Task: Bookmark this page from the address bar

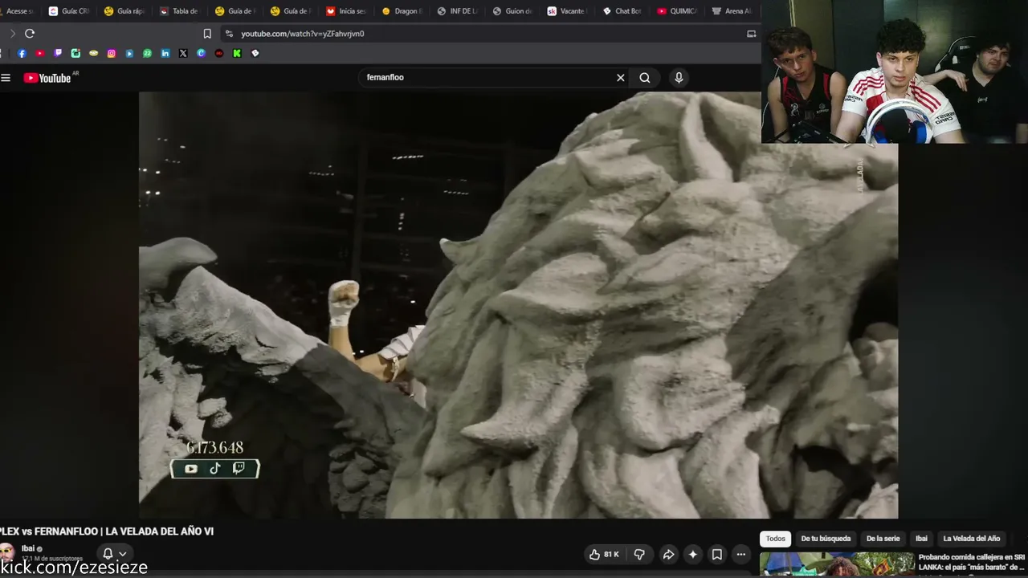Action: click(207, 34)
